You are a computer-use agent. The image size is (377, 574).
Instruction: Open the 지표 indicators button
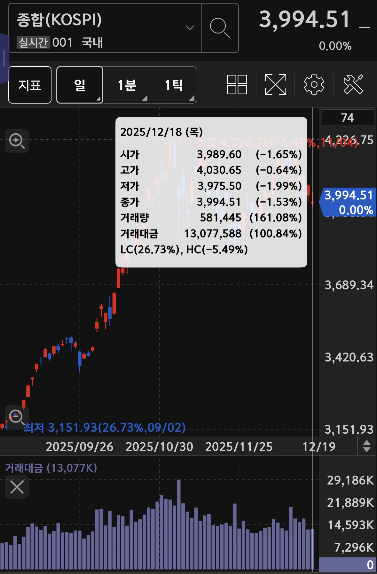pos(30,85)
